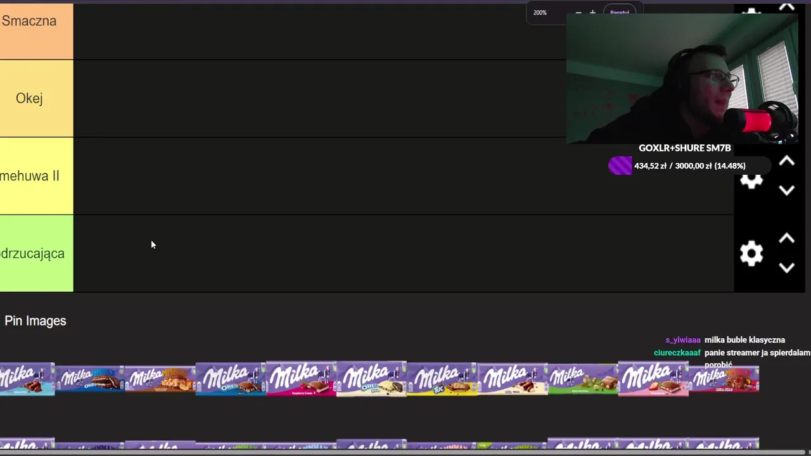Click the Smaczna tier label
The width and height of the screenshot is (811, 456).
(36, 30)
